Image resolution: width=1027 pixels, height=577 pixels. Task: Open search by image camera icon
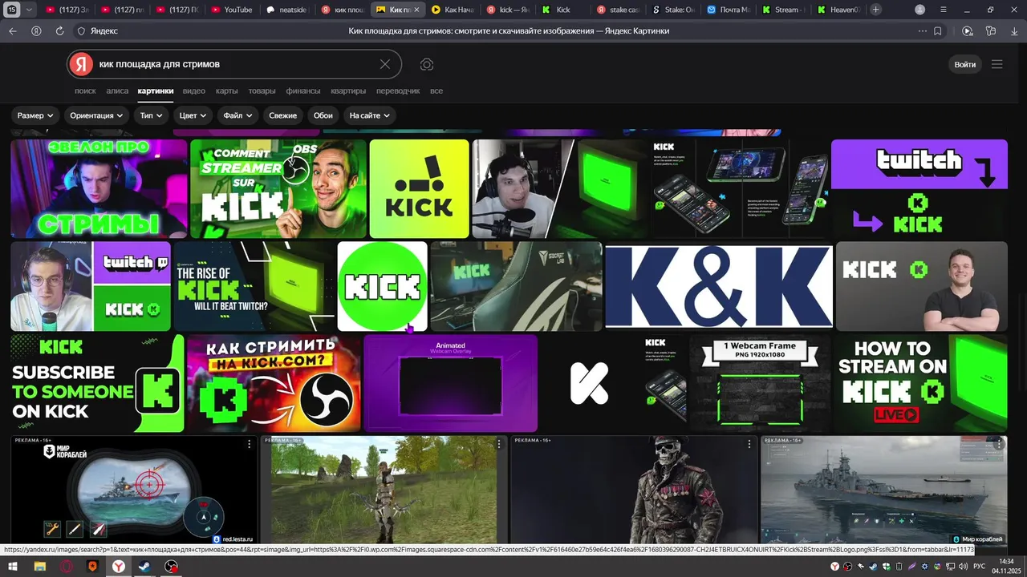(427, 64)
